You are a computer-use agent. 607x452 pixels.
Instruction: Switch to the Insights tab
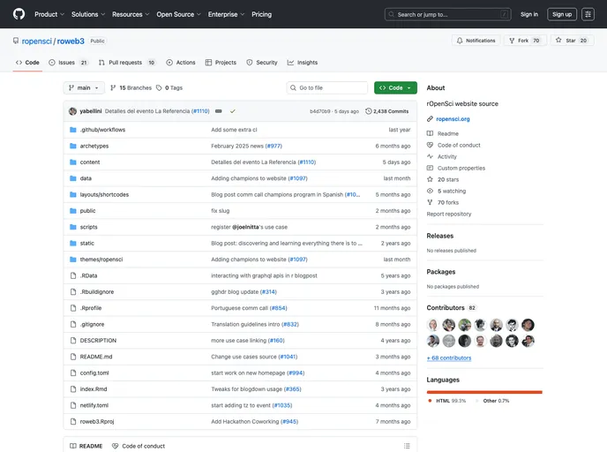pos(303,63)
